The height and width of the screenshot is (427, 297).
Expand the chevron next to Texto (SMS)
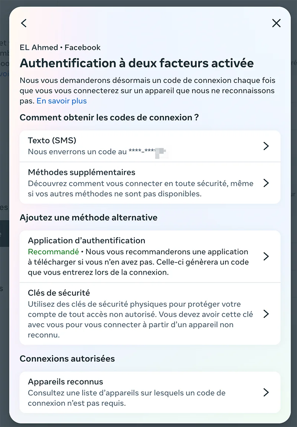click(266, 146)
